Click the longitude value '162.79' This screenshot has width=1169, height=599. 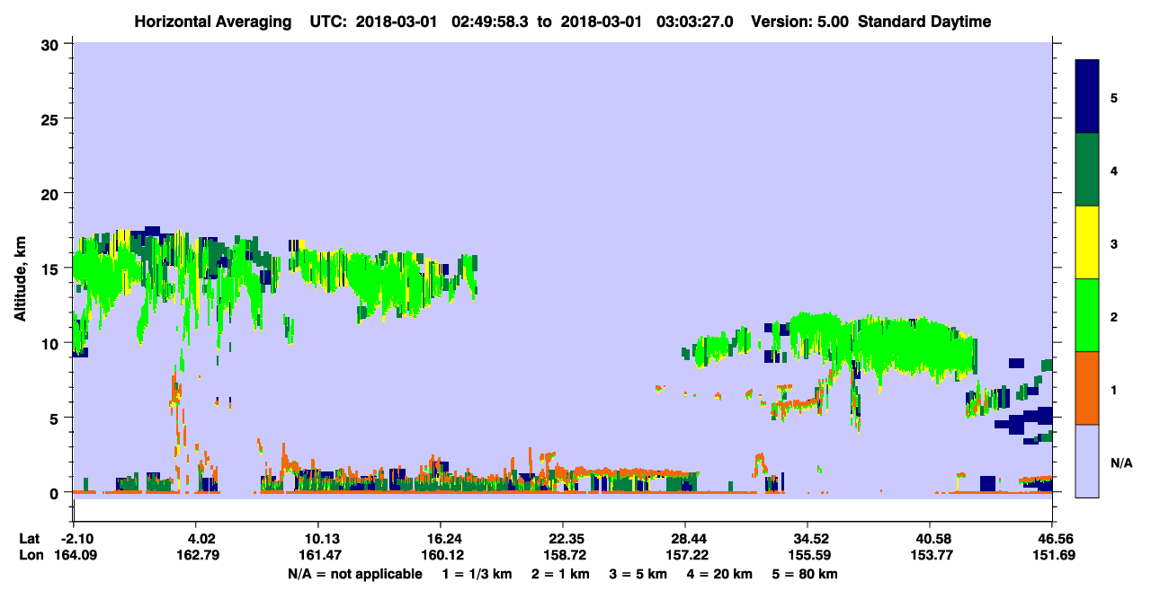click(196, 556)
